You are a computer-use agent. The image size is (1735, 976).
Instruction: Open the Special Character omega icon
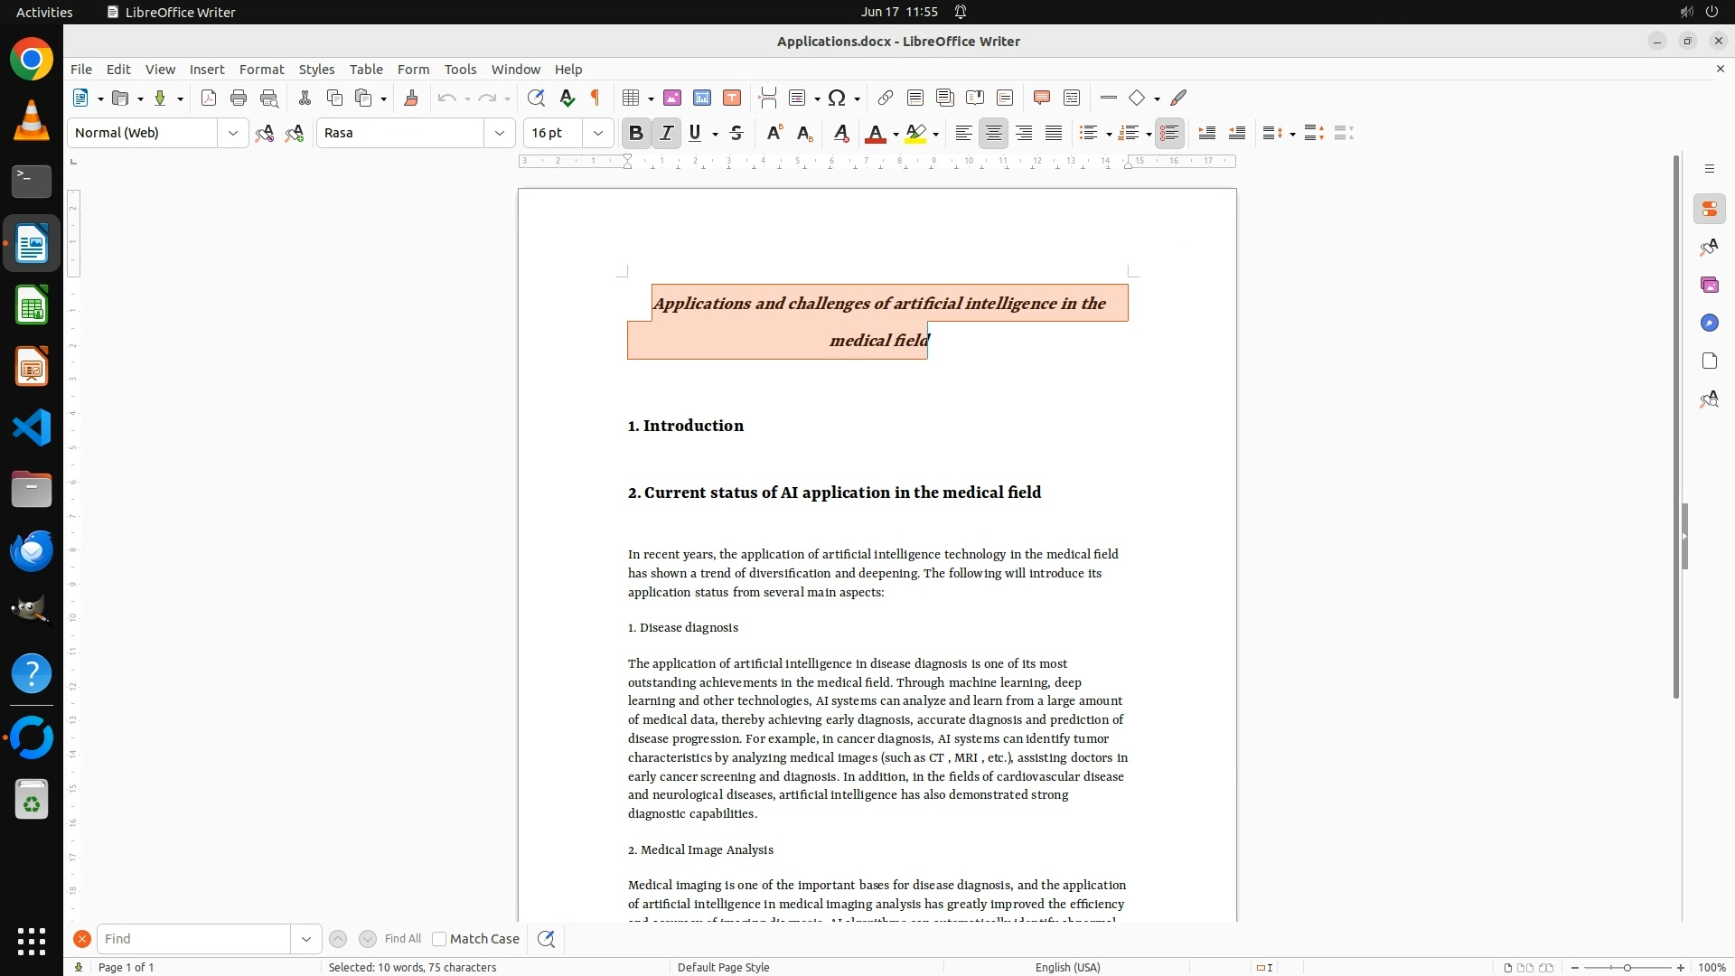pyautogui.click(x=837, y=98)
